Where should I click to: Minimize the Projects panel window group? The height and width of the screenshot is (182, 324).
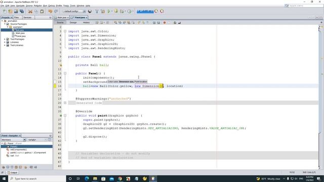[x=51, y=18]
